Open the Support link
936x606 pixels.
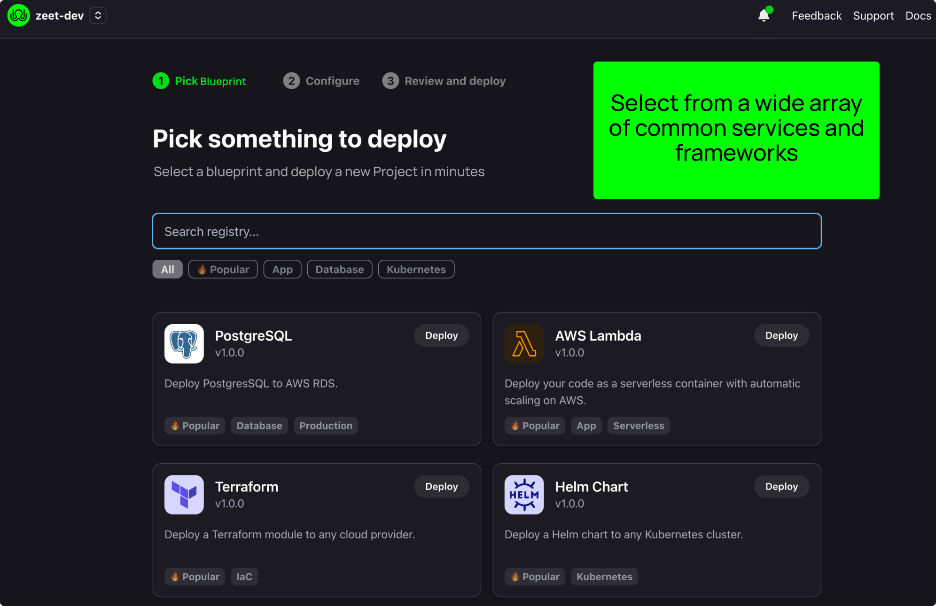pyautogui.click(x=874, y=16)
